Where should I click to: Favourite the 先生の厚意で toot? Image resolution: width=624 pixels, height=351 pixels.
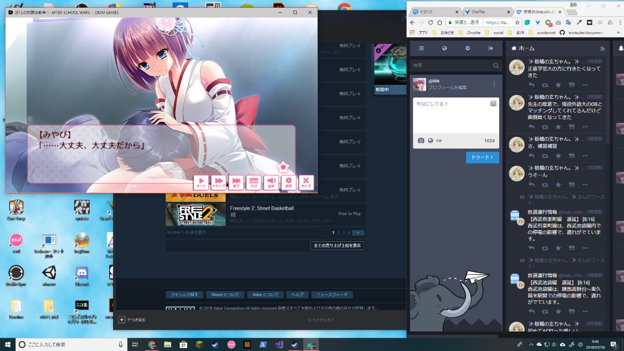(558, 127)
